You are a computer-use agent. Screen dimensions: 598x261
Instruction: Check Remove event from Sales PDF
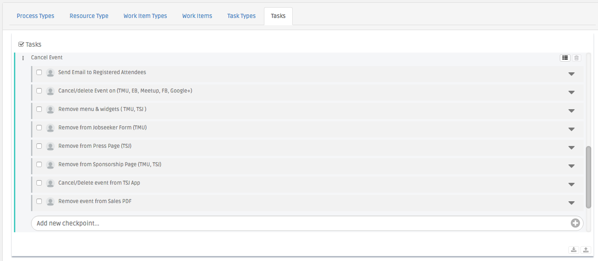[39, 201]
